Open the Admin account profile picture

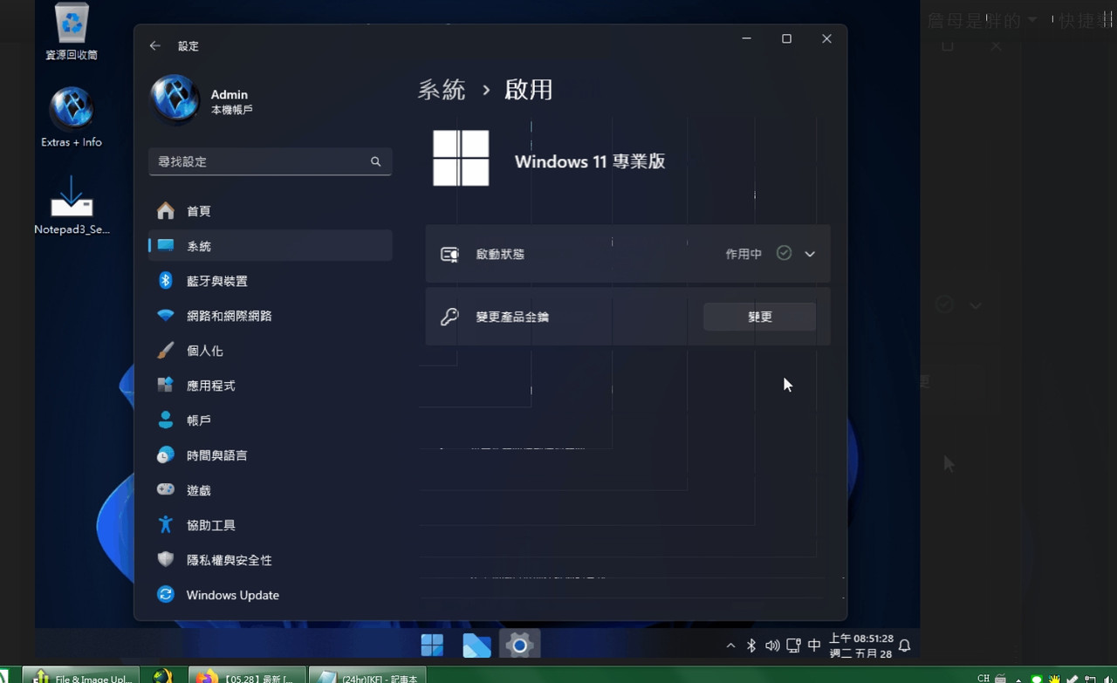pyautogui.click(x=175, y=99)
